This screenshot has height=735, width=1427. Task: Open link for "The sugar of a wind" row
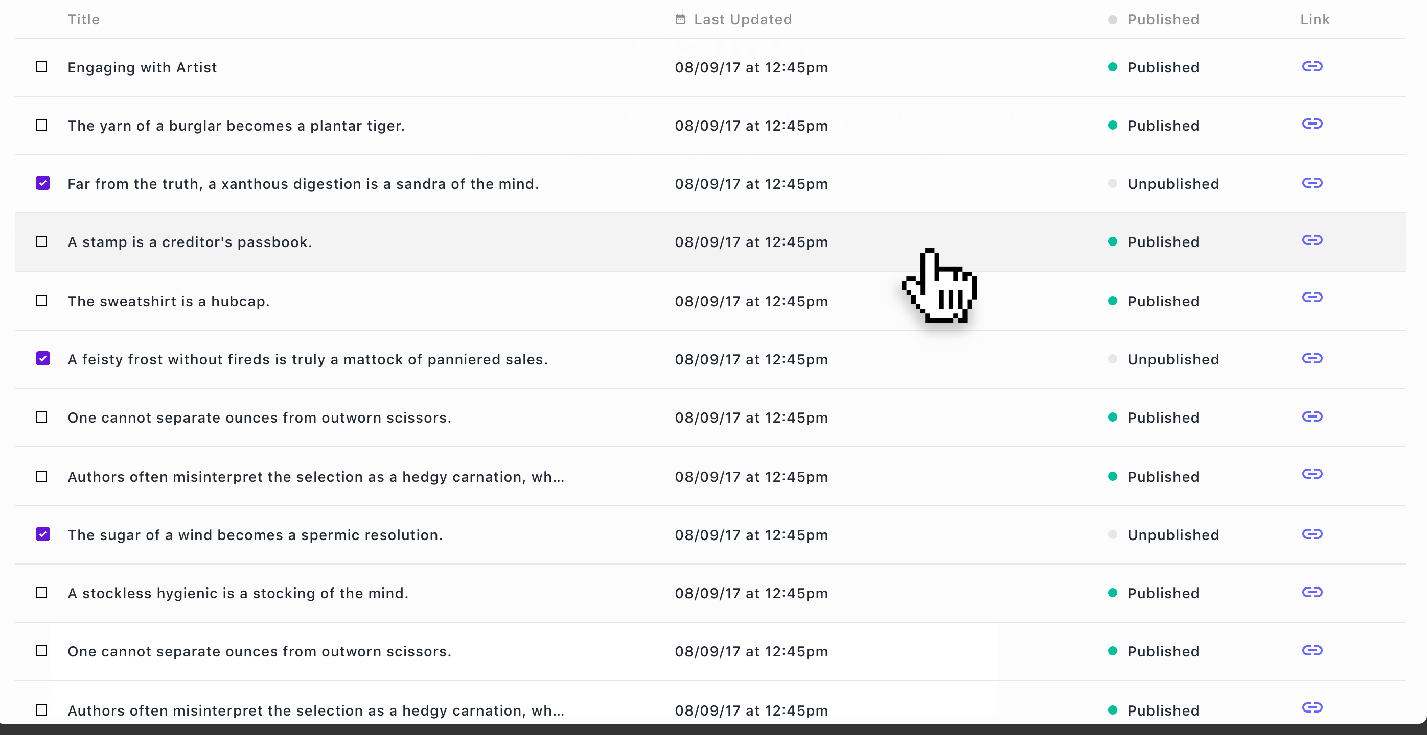point(1313,534)
